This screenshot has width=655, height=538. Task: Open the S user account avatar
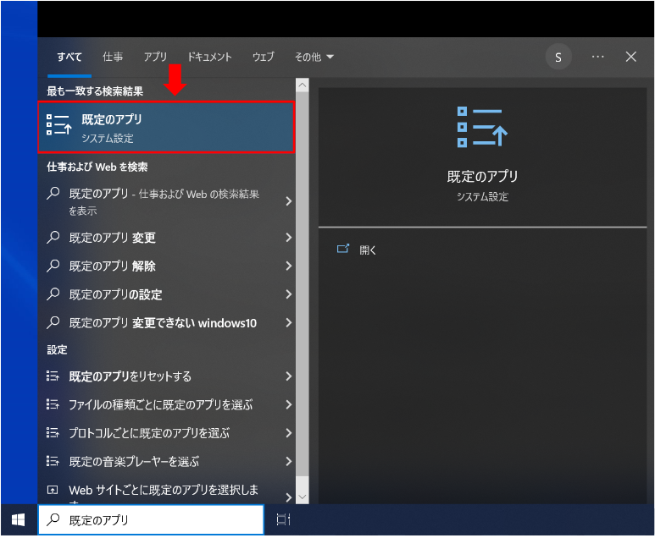click(x=558, y=57)
